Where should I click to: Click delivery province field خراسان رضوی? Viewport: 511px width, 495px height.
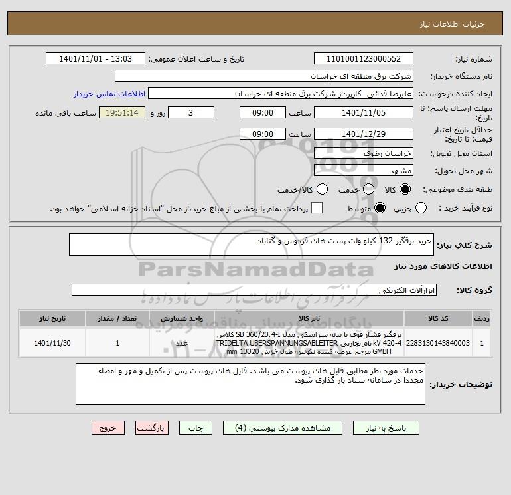pos(364,153)
